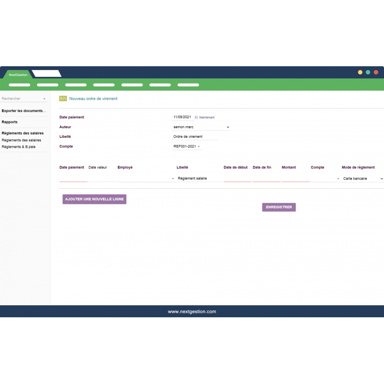Open the "Rapports" sidebar section
384x384 pixels.
pyautogui.click(x=9, y=122)
